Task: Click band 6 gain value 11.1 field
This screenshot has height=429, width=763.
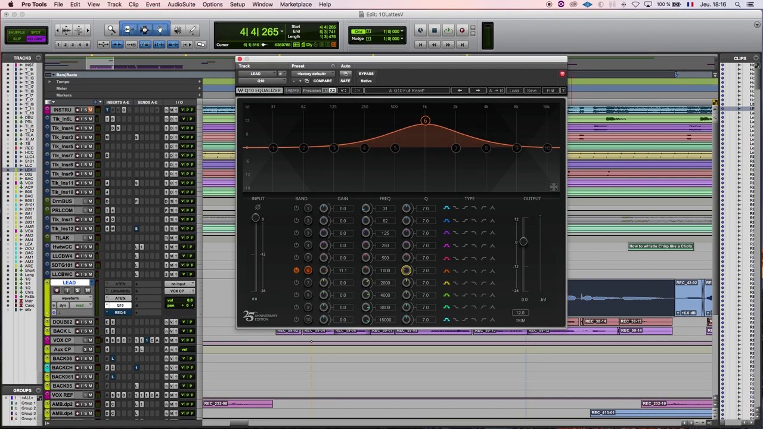Action: pyautogui.click(x=343, y=271)
